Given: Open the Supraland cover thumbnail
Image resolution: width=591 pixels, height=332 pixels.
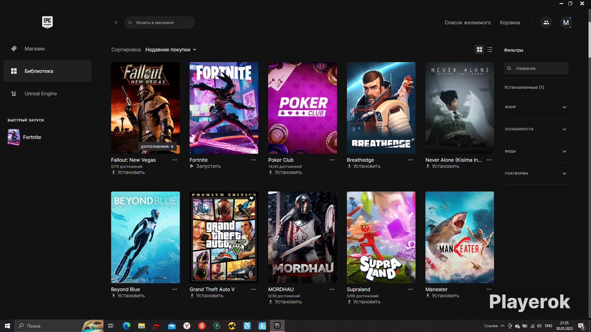Looking at the screenshot, I should click(381, 237).
